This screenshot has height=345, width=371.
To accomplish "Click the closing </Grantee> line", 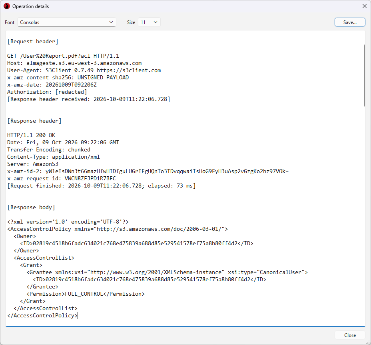I will (42, 286).
